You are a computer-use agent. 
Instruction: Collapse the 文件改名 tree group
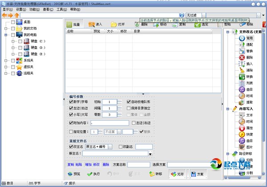pyautogui.click(x=228, y=32)
